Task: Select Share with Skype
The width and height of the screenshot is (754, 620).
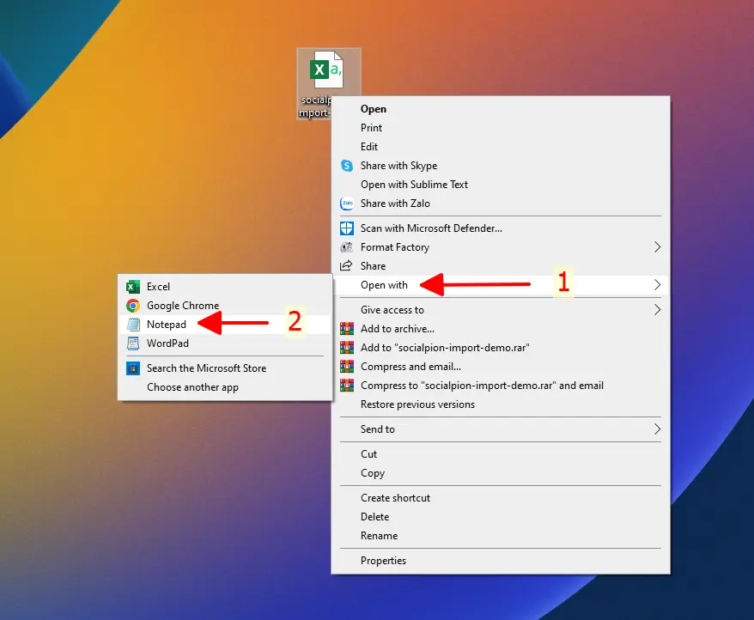Action: tap(500, 166)
